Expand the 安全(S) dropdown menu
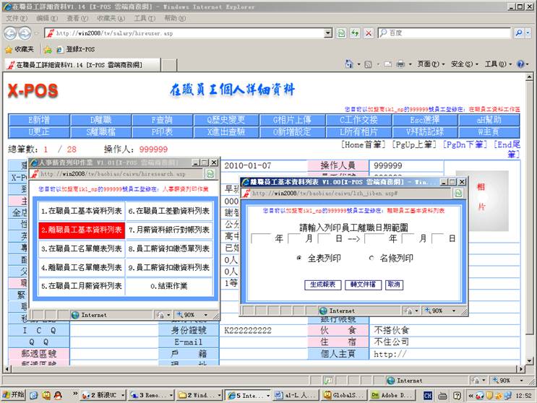Viewport: 537px width, 403px height. (461, 64)
